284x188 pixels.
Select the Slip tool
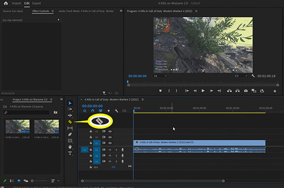[x=70, y=128]
